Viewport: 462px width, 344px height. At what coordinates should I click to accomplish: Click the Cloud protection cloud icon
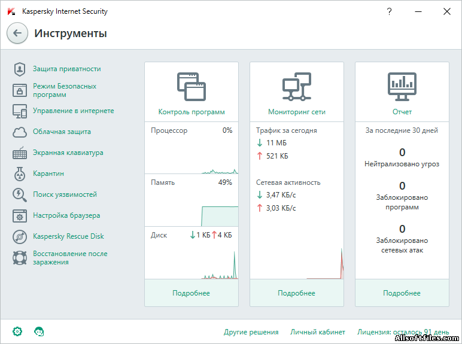pyautogui.click(x=20, y=132)
